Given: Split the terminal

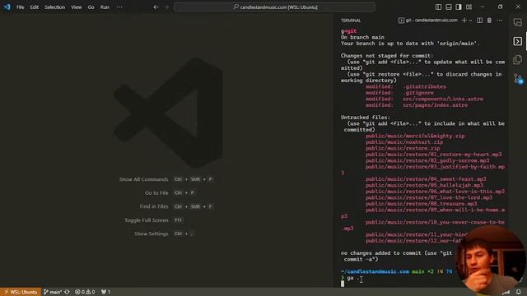Looking at the screenshot, I should [x=479, y=21].
